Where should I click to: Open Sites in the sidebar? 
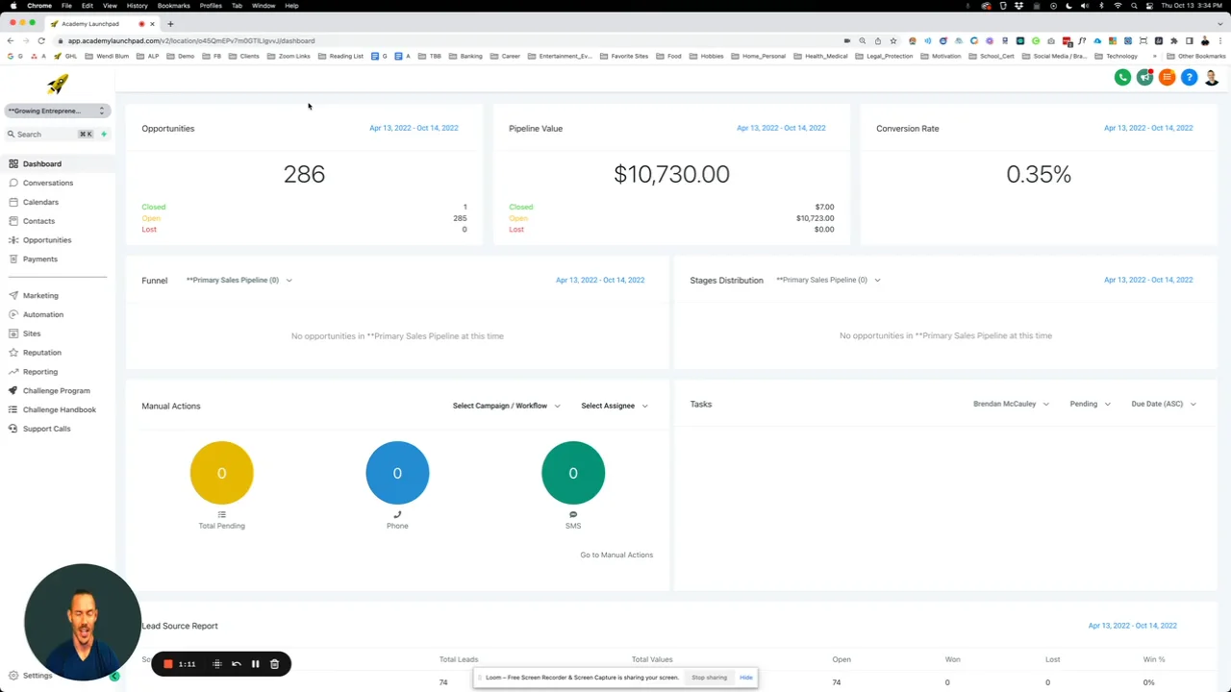pyautogui.click(x=32, y=334)
